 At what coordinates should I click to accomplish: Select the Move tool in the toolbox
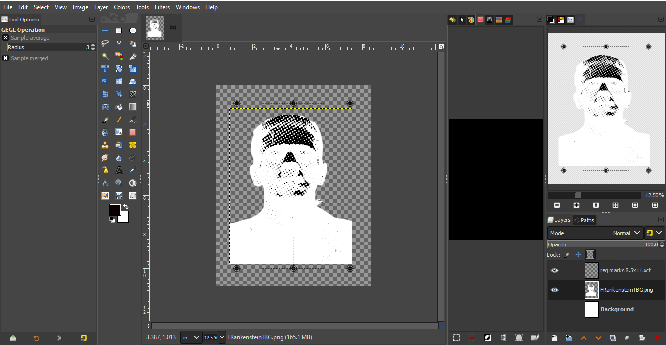coord(105,31)
